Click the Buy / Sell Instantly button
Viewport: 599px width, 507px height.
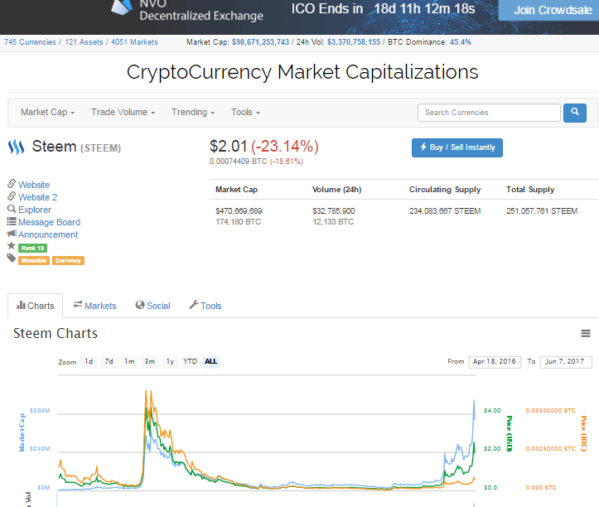click(456, 147)
